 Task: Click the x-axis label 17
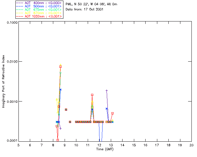(157, 145)
